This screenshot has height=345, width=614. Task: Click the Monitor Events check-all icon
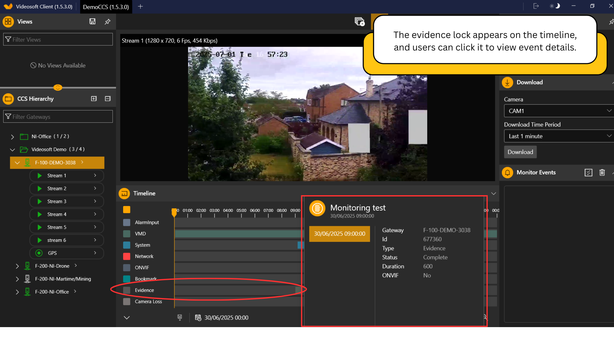point(588,172)
